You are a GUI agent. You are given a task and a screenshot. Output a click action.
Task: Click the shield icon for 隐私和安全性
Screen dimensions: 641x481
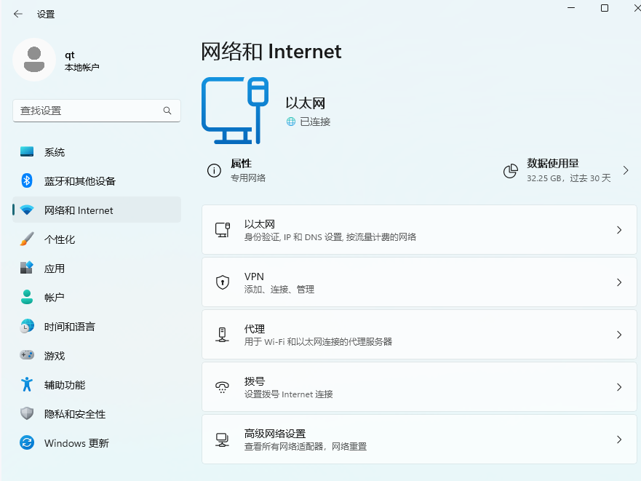click(x=27, y=413)
